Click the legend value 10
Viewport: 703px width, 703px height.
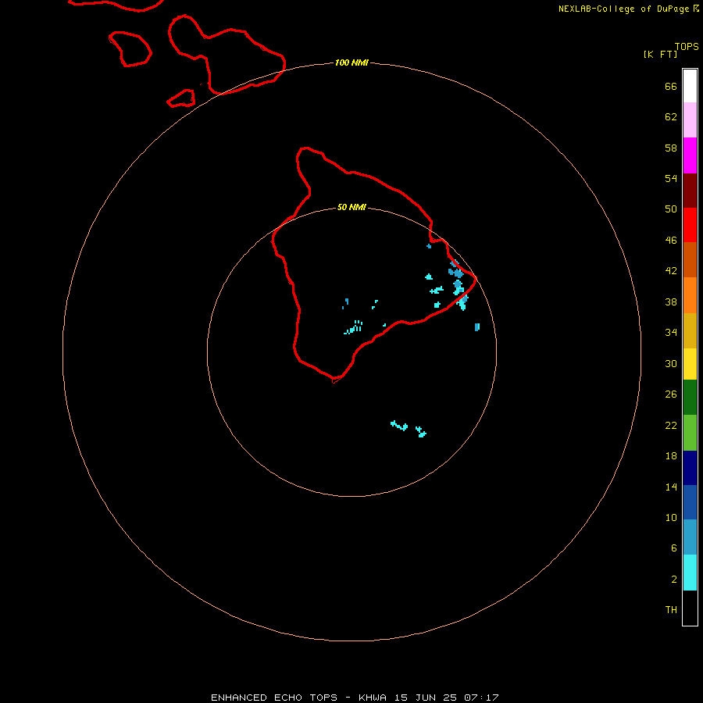tap(671, 518)
